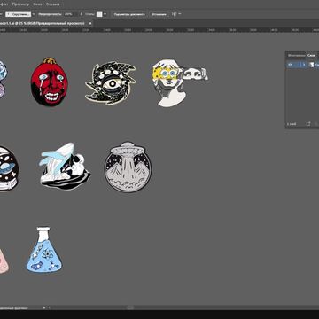Open the Окно menu

point(37,4)
